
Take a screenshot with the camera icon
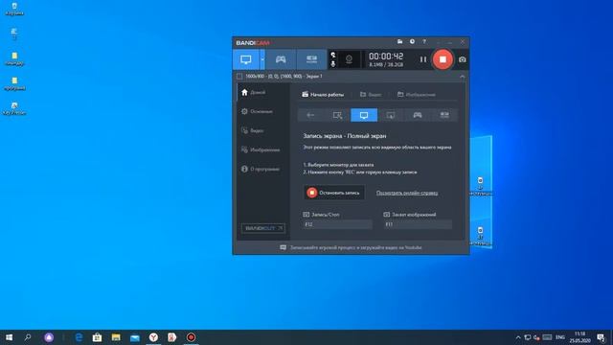tap(462, 59)
